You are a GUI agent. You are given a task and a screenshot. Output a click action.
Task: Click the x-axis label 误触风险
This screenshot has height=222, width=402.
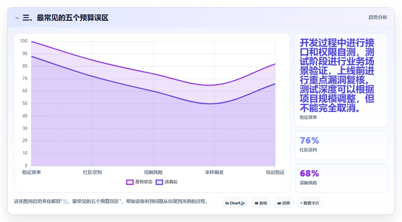pos(153,172)
